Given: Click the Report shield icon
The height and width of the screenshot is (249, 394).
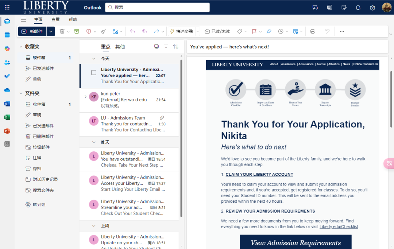Looking at the screenshot, I should point(88,31).
